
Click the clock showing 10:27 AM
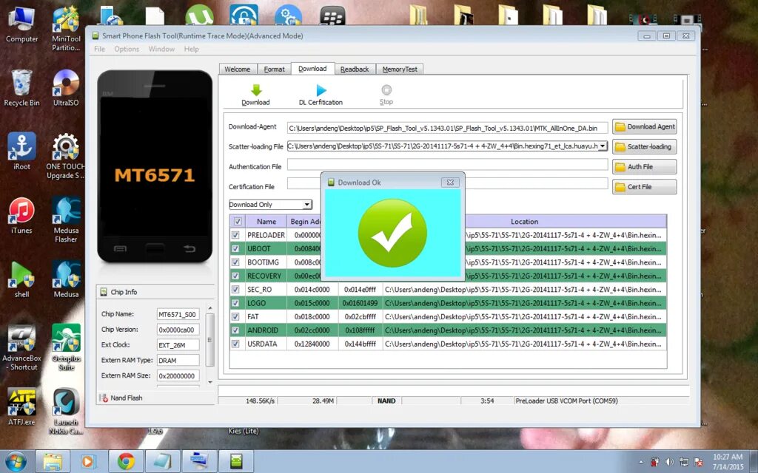(728, 457)
